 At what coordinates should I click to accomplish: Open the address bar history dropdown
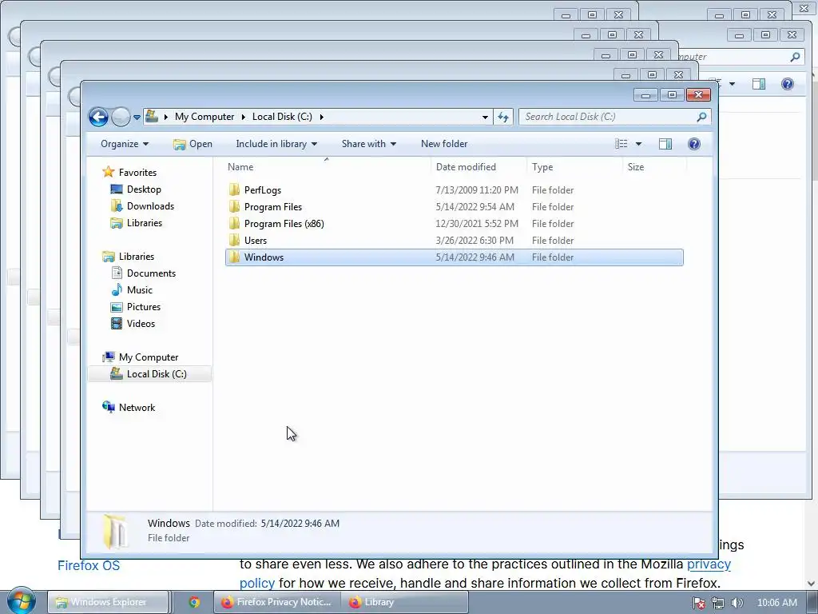coord(485,117)
